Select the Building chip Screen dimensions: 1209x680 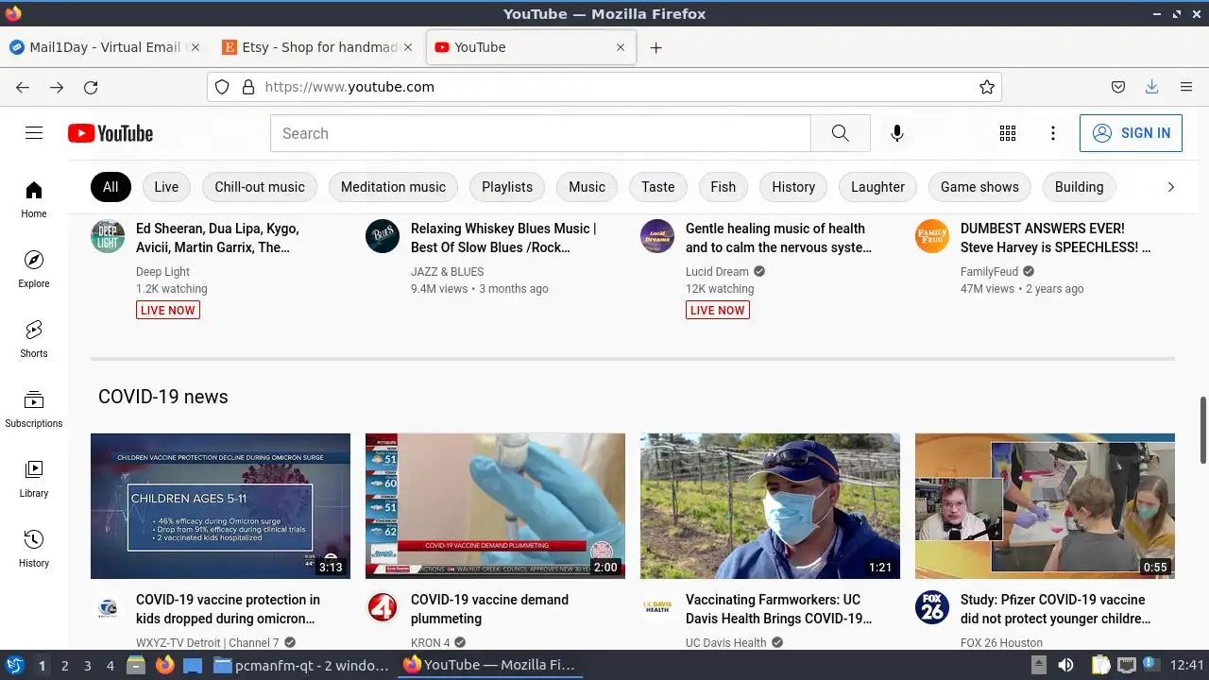[1079, 187]
